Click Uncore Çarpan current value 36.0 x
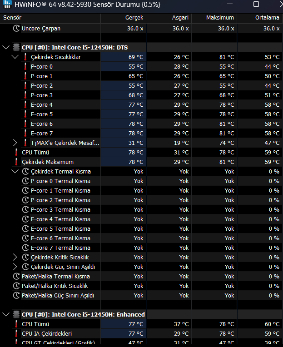 tap(135, 29)
